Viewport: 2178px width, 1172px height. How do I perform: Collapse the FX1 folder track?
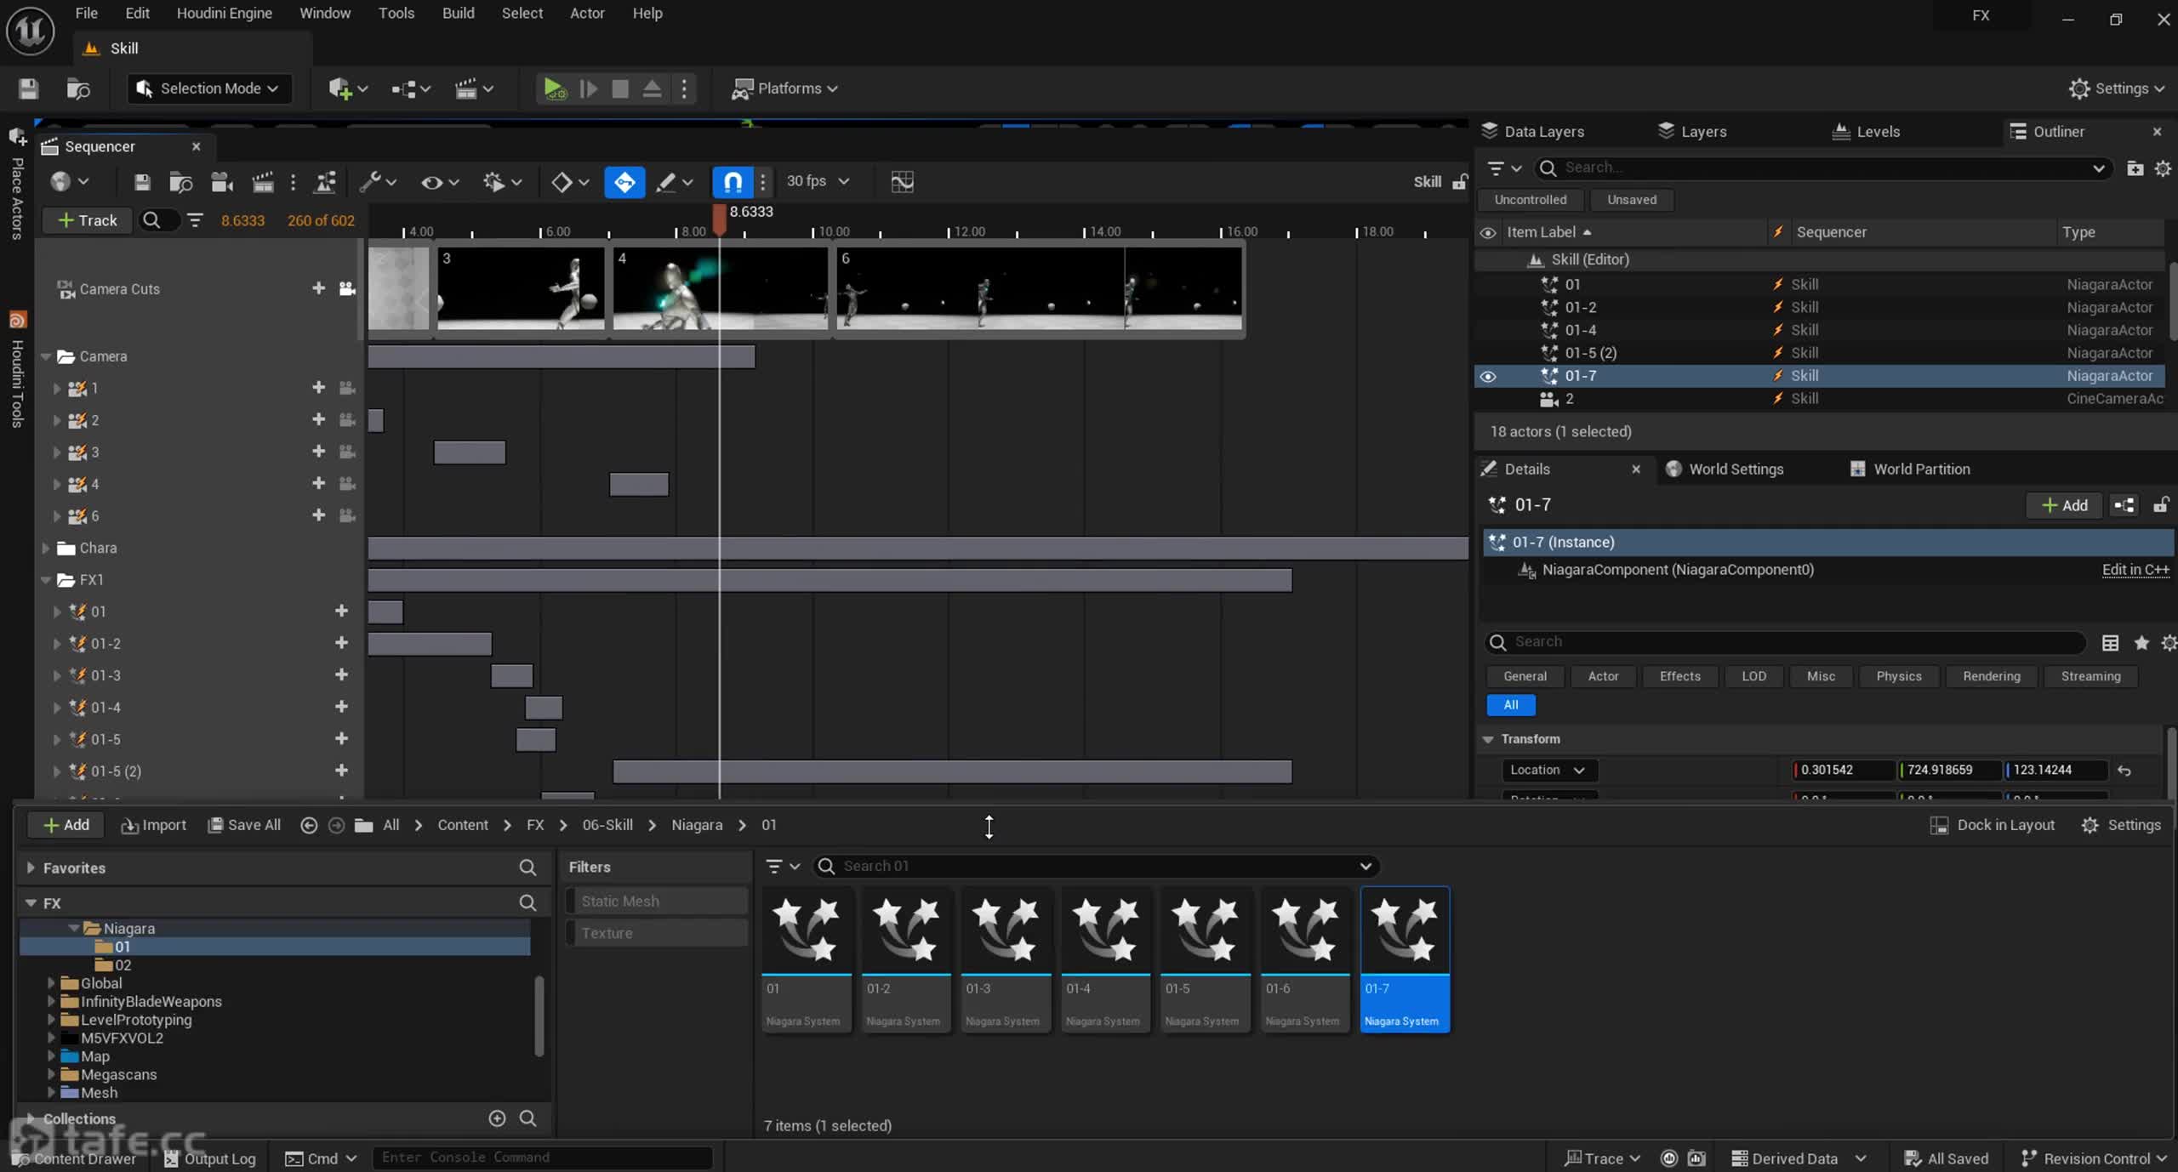coord(47,580)
